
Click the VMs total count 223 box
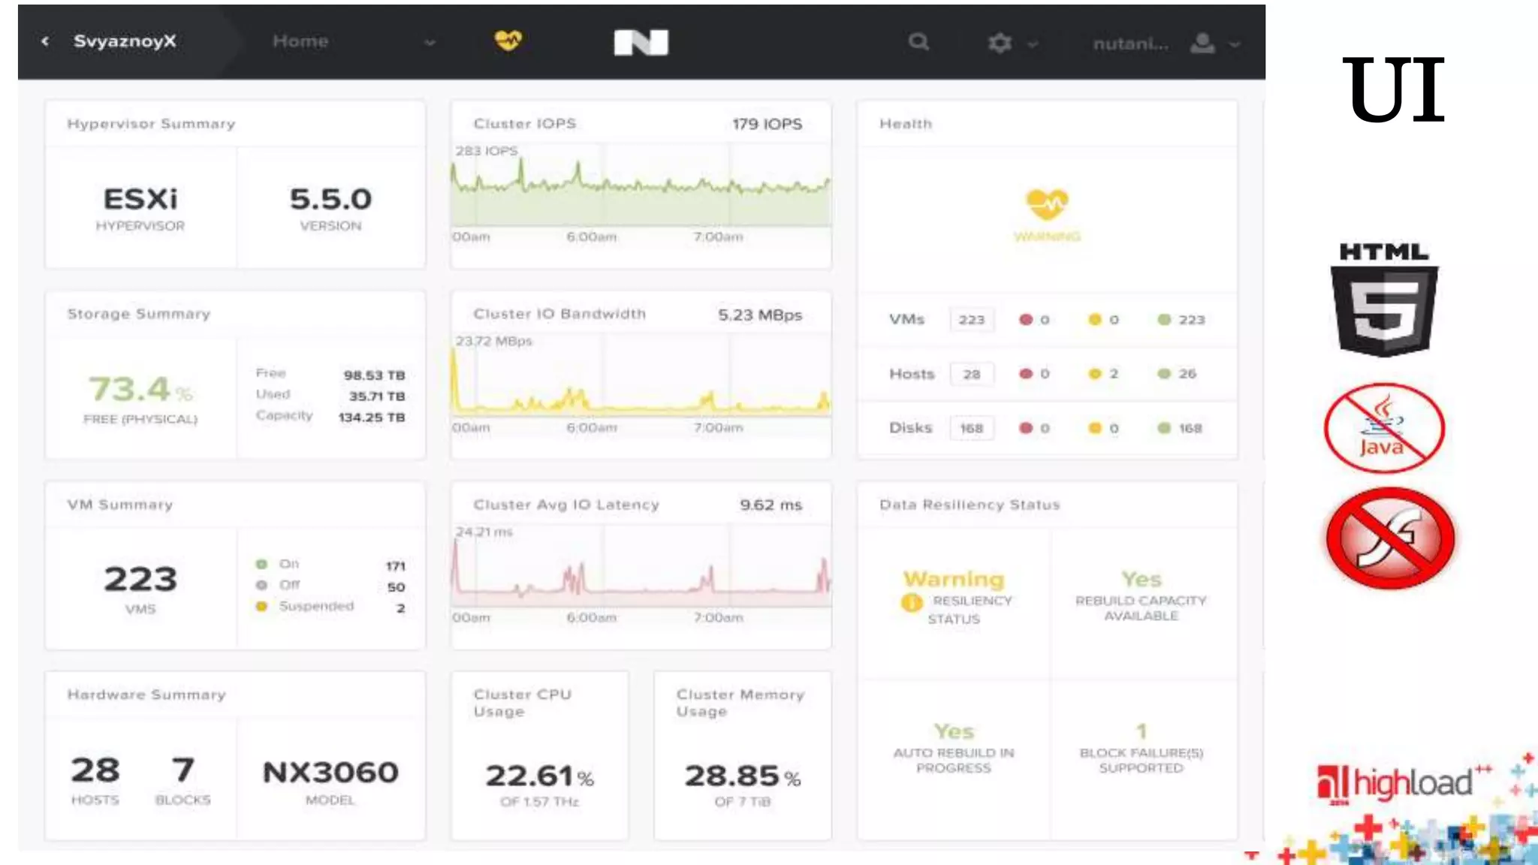[971, 320]
